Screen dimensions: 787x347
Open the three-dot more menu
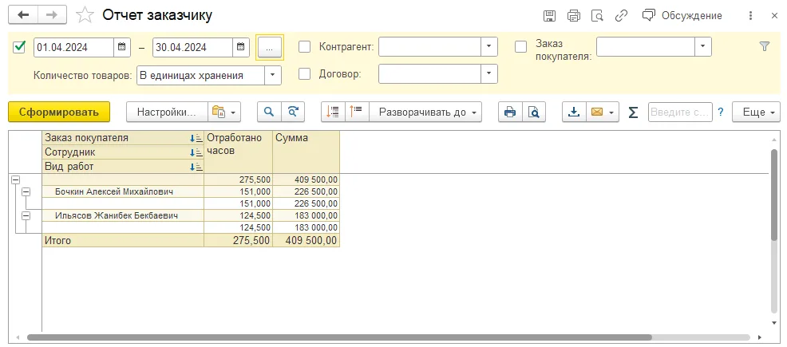click(x=750, y=15)
